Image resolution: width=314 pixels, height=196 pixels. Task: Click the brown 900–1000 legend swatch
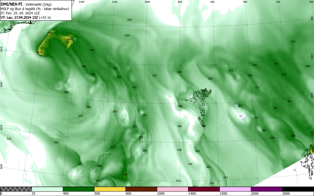pos(141,189)
